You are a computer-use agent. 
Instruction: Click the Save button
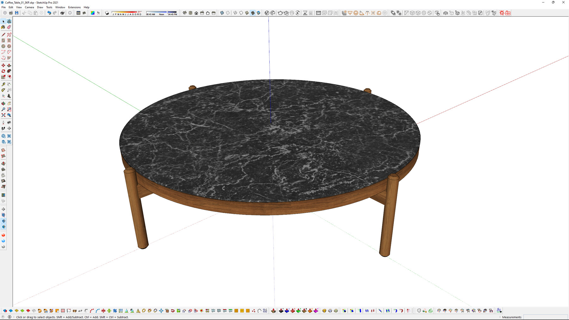coord(16,13)
